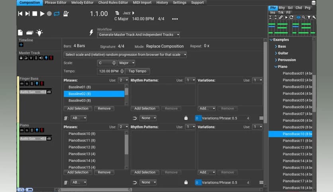Mute the Piano track
Image resolution: width=333 pixels, height=192 pixels.
tap(22, 130)
